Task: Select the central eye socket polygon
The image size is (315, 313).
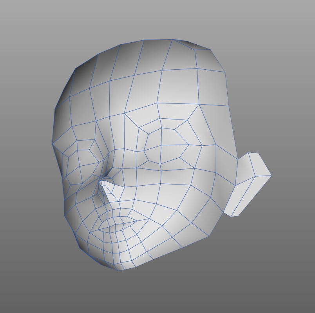Action: (167, 145)
